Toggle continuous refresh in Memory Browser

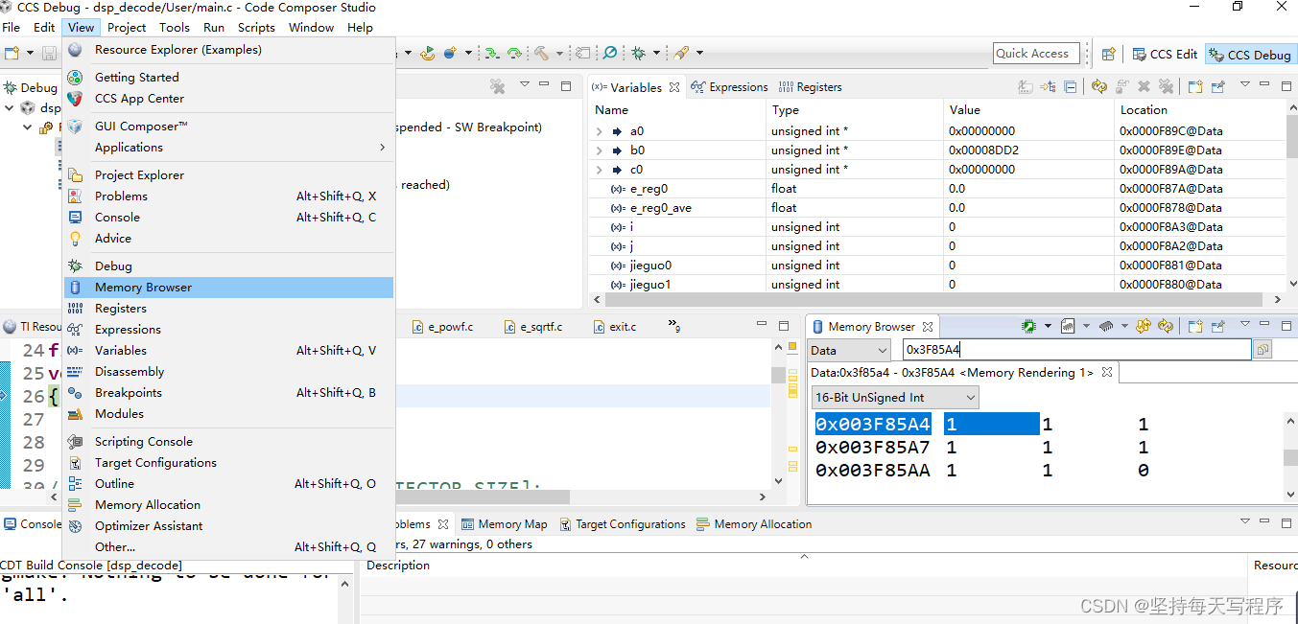[x=1166, y=326]
